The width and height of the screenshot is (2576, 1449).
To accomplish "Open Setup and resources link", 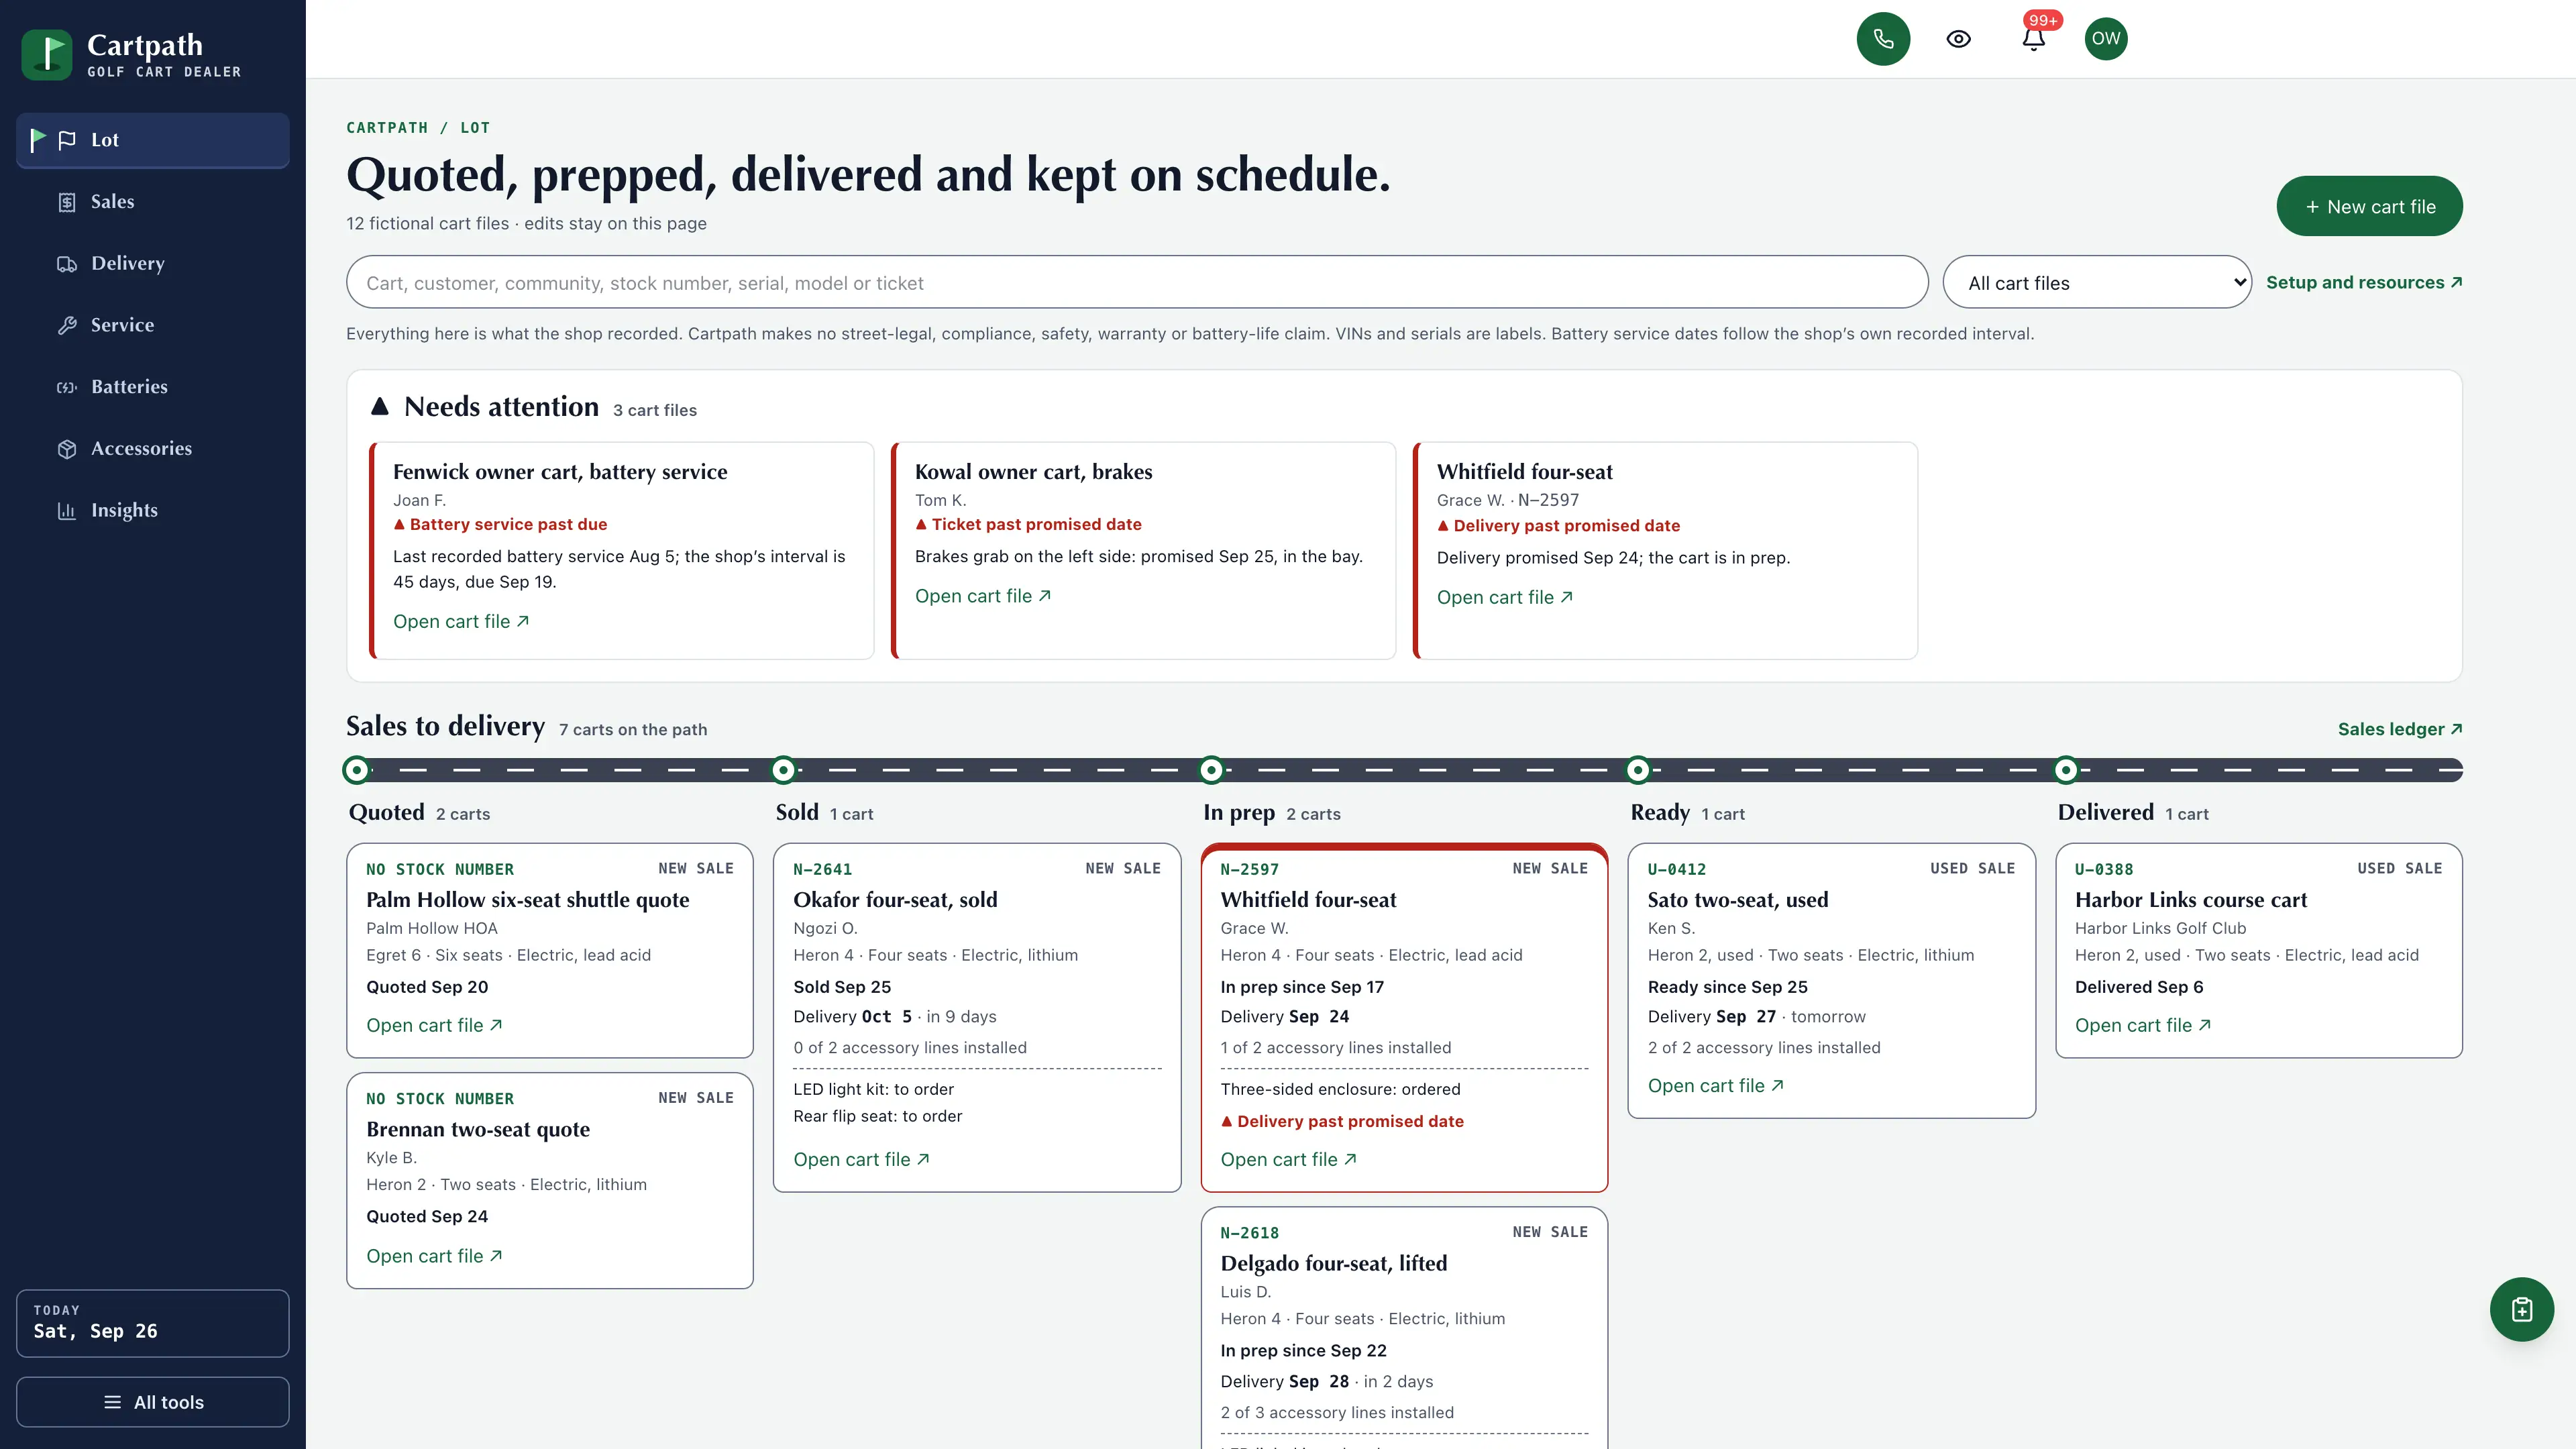I will click(x=2364, y=282).
